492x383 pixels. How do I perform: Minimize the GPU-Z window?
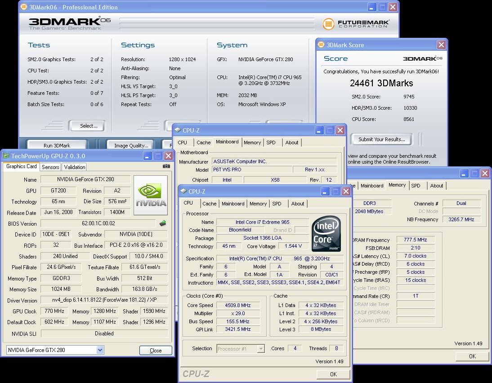148,156
